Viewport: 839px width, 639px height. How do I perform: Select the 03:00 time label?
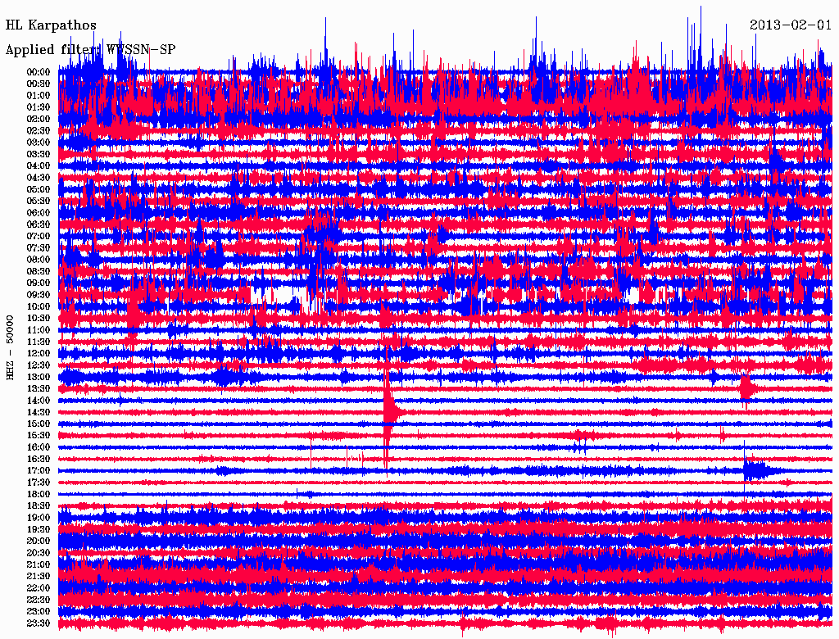[39, 143]
